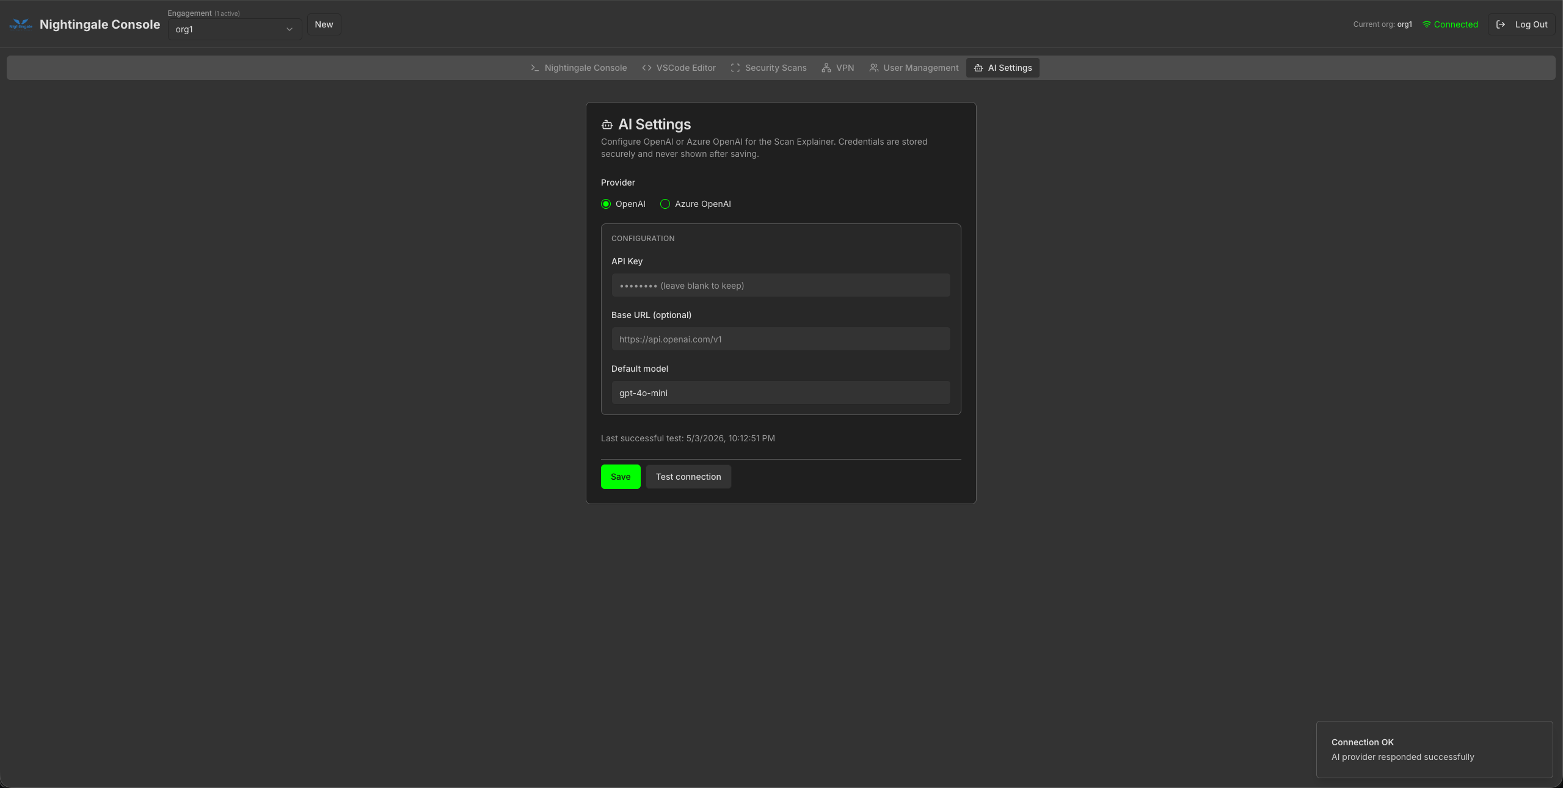This screenshot has width=1563, height=788.
Task: Click the AI Settings robot heading icon
Action: click(x=607, y=125)
